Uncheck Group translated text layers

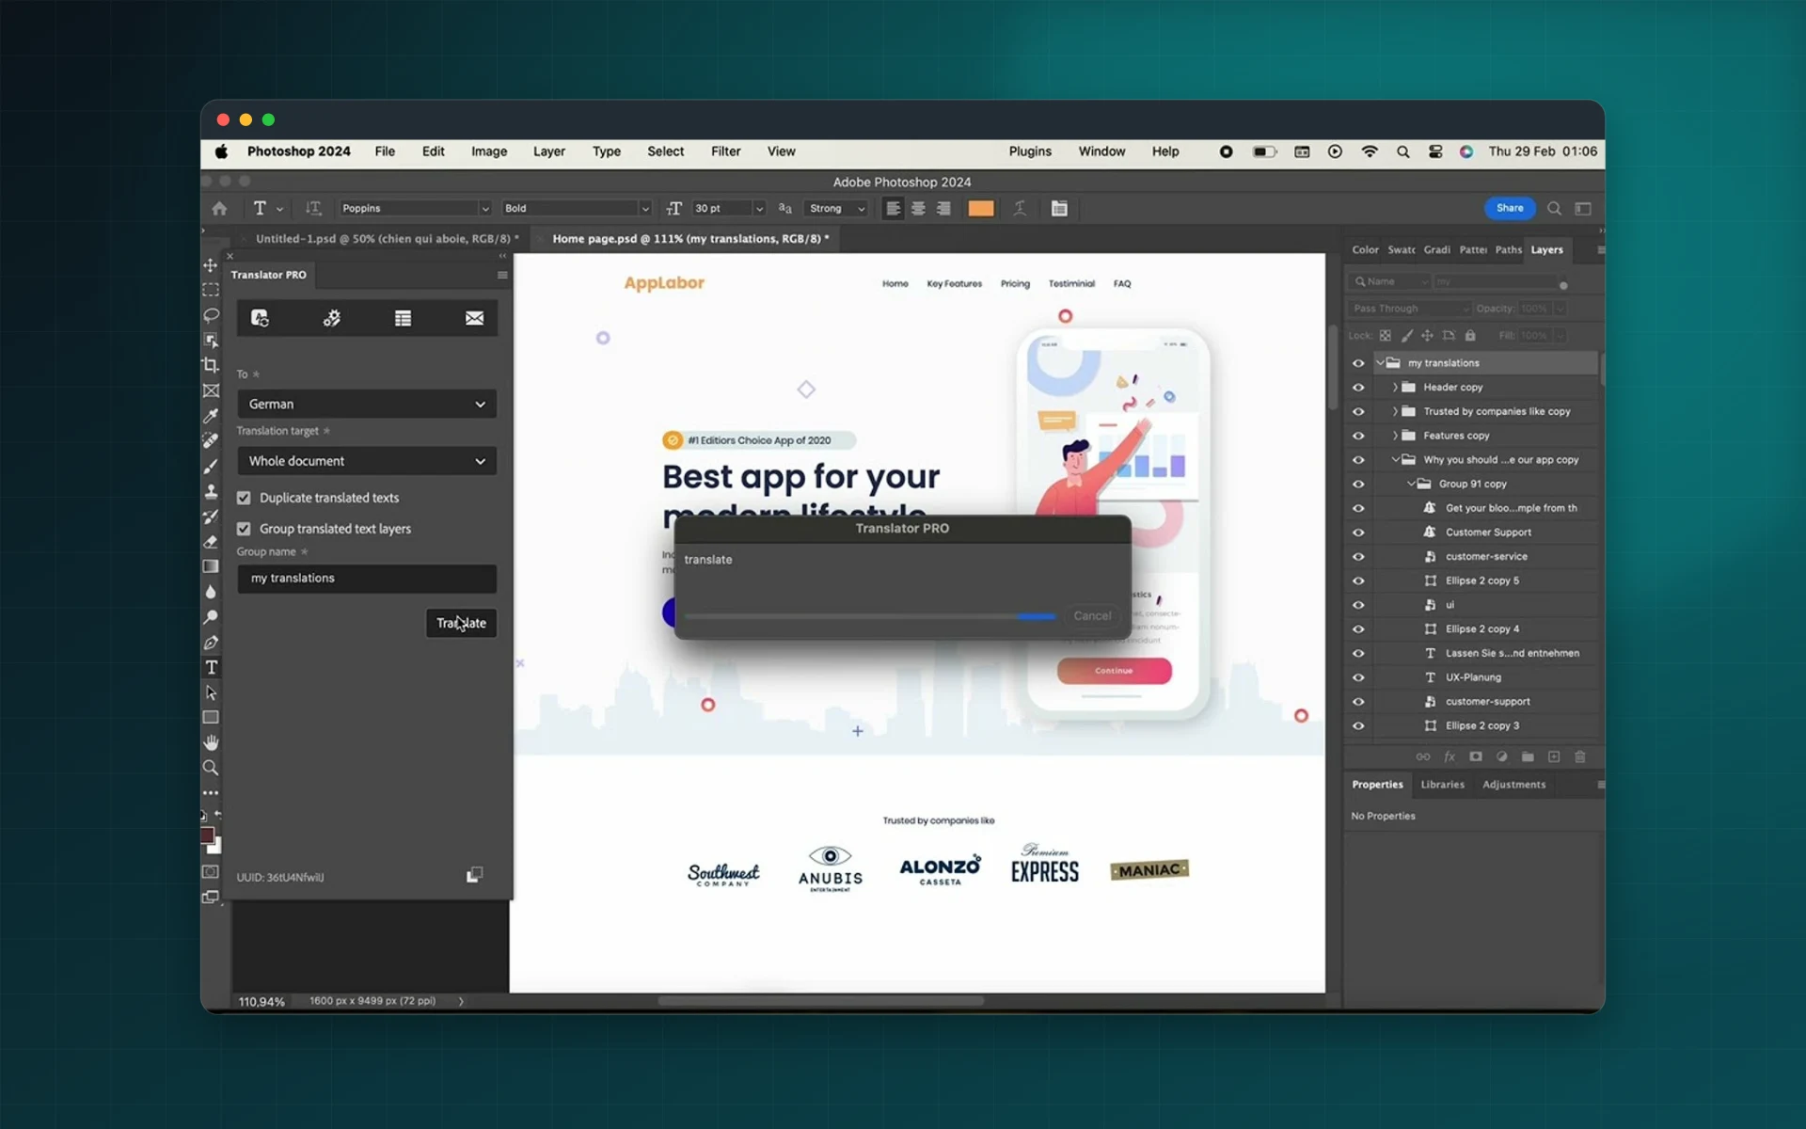(x=244, y=529)
